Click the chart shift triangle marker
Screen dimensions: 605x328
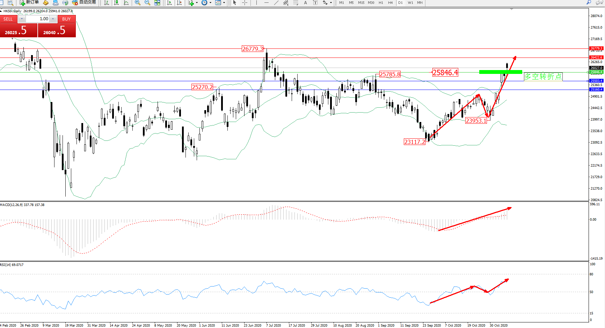click(x=511, y=9)
